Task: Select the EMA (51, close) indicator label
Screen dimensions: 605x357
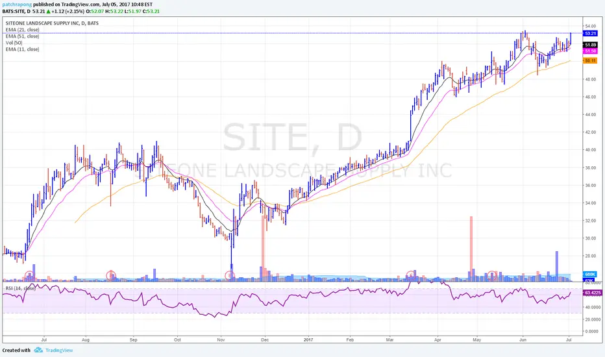Action: tap(22, 36)
